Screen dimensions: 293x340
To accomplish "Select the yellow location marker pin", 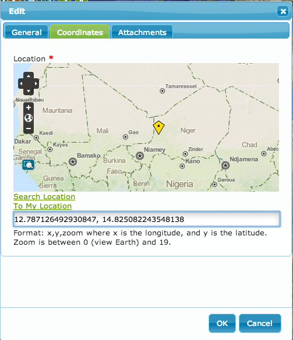I will 158,127.
